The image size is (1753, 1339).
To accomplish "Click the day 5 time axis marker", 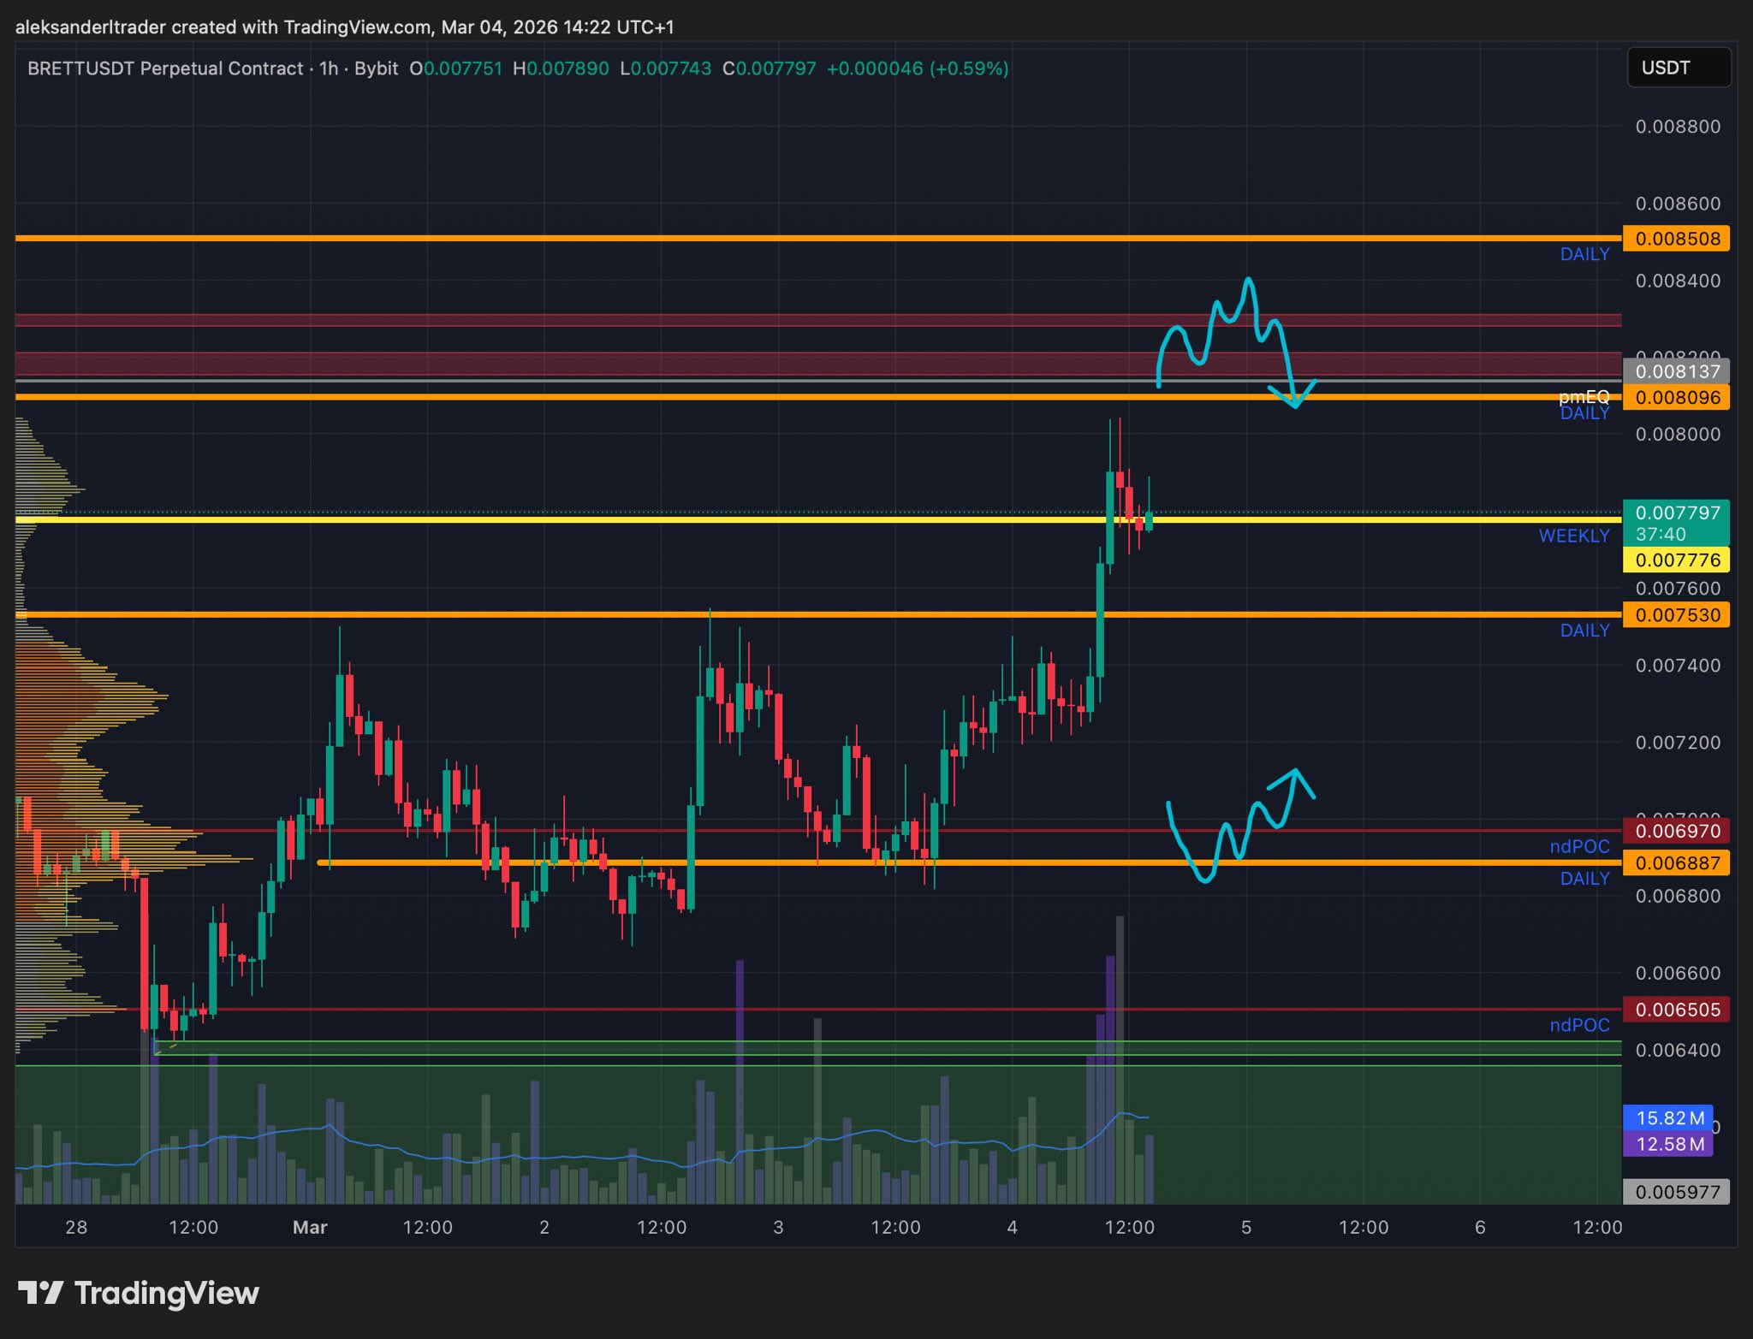I will (x=1246, y=1228).
